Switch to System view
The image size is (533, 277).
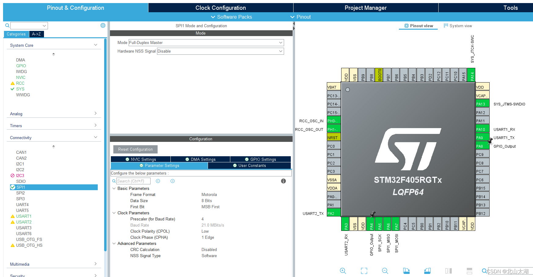[x=458, y=26]
